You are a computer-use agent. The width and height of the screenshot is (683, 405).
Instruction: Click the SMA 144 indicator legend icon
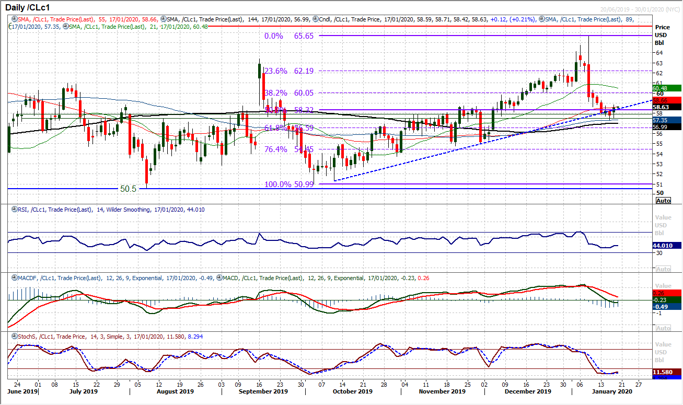click(x=163, y=18)
